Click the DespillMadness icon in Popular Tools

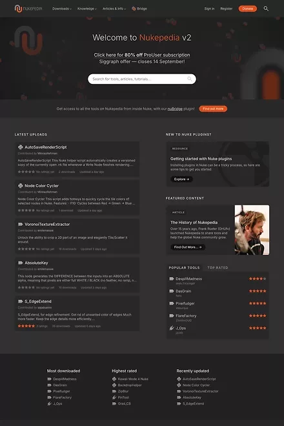[x=172, y=279]
